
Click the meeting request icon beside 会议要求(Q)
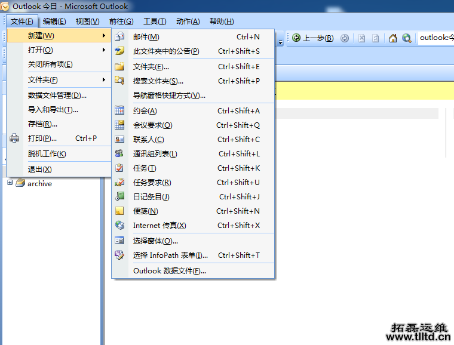tap(119, 125)
